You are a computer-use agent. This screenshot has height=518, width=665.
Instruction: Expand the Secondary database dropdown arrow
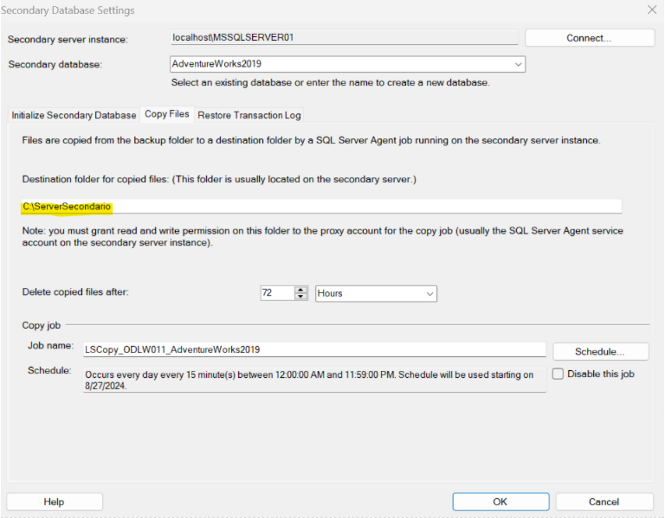[518, 64]
